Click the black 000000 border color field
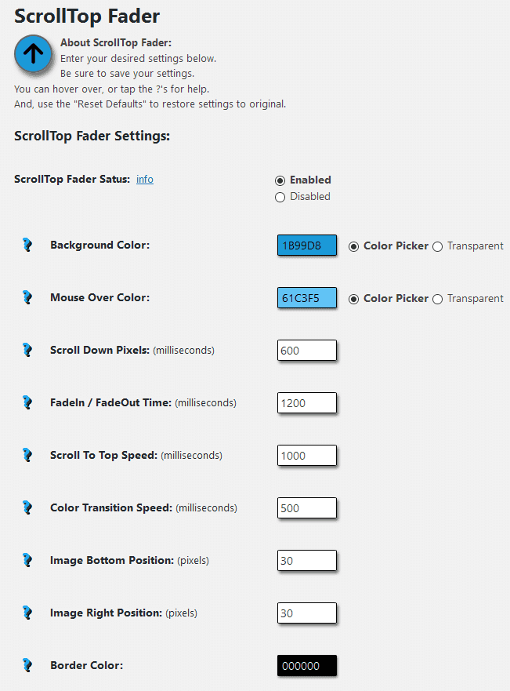The width and height of the screenshot is (510, 691). coord(306,665)
